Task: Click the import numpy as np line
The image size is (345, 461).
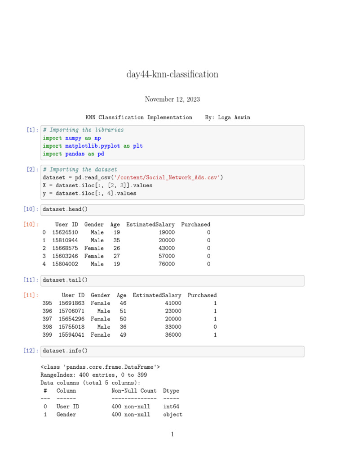Action: (72, 138)
